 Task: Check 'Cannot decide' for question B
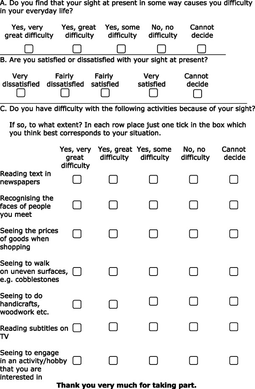197,94
